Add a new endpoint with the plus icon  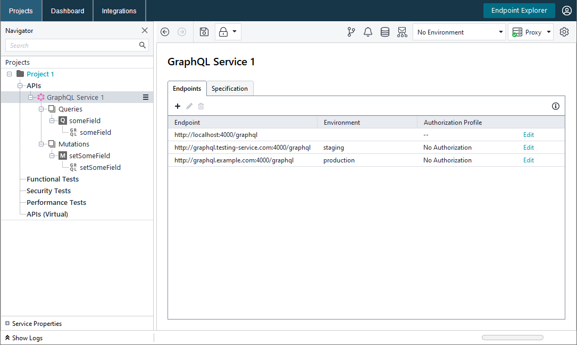[178, 106]
